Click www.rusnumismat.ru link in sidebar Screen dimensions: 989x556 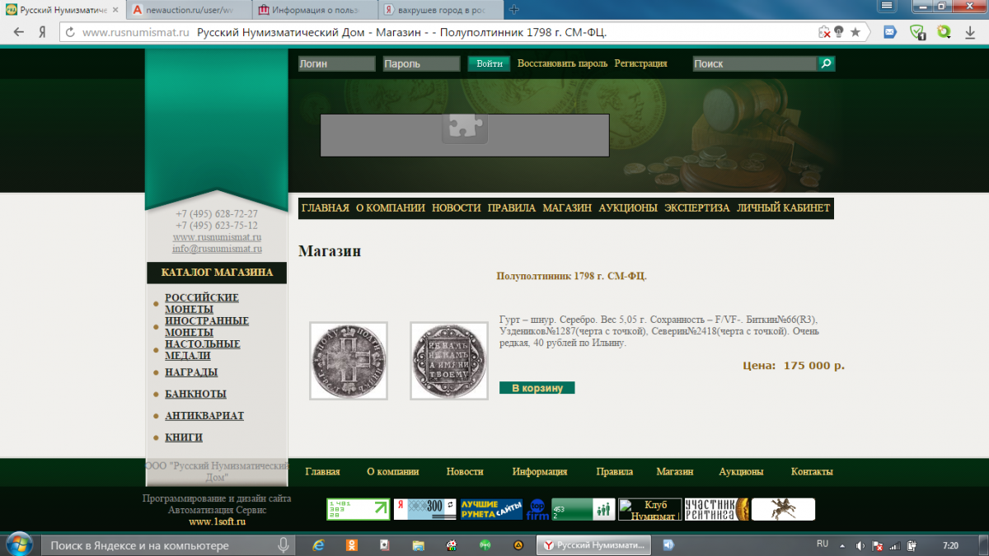click(x=217, y=237)
